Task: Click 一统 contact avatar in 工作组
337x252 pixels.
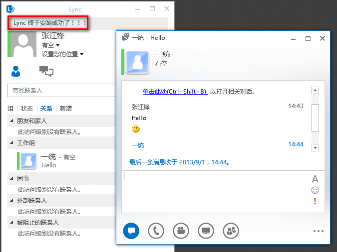Action: [29, 161]
